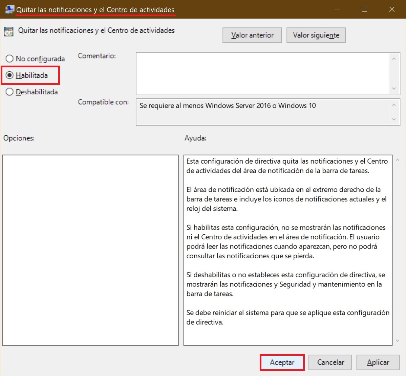The image size is (406, 376).
Task: Click the title bar window icon
Action: (x=9, y=9)
